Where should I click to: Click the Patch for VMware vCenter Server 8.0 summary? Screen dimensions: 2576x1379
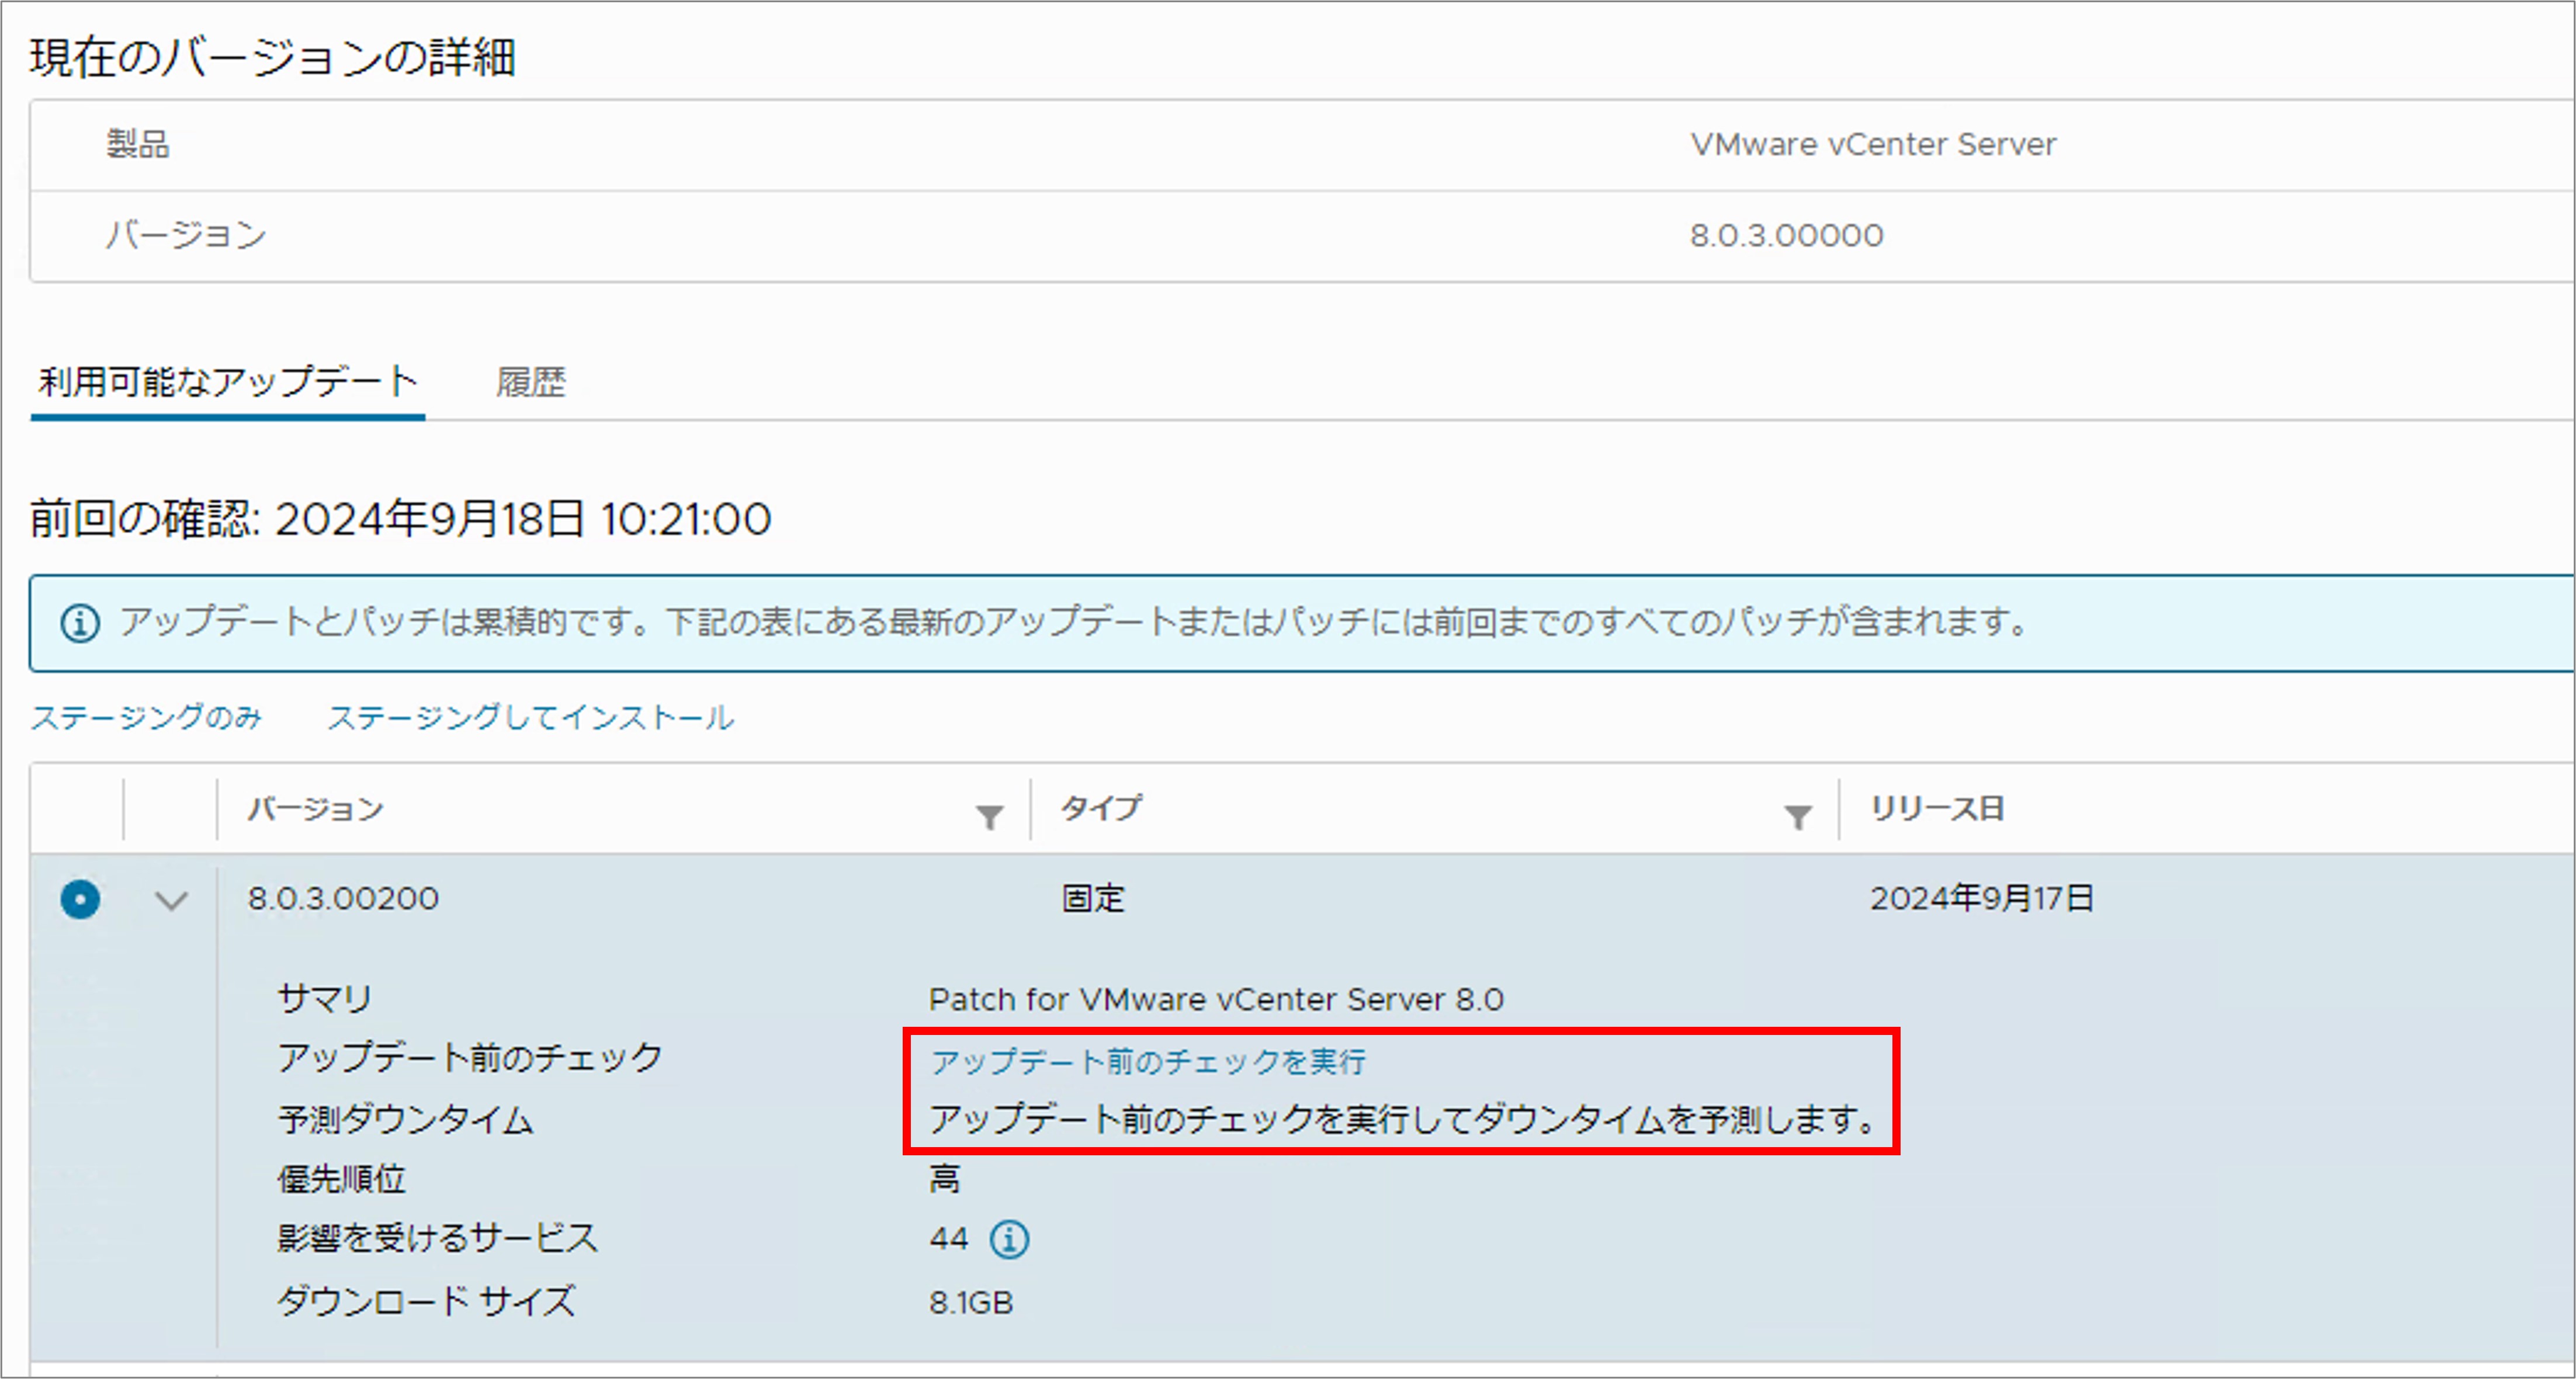[x=1216, y=999]
